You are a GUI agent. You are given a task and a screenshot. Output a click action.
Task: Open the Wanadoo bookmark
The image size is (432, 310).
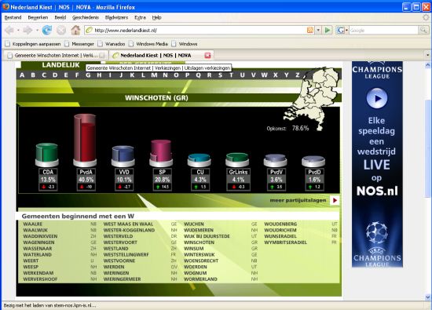click(112, 44)
